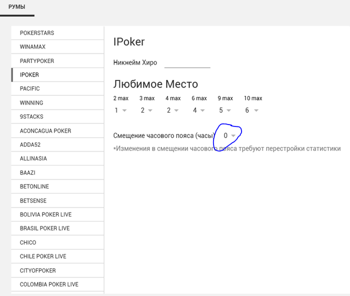Select the IPOKER room entry
350x296 pixels.
[x=57, y=75]
